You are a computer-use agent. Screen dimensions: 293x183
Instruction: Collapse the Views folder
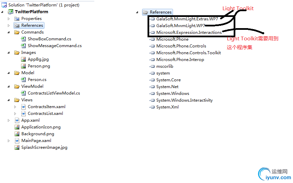[x=9, y=100]
